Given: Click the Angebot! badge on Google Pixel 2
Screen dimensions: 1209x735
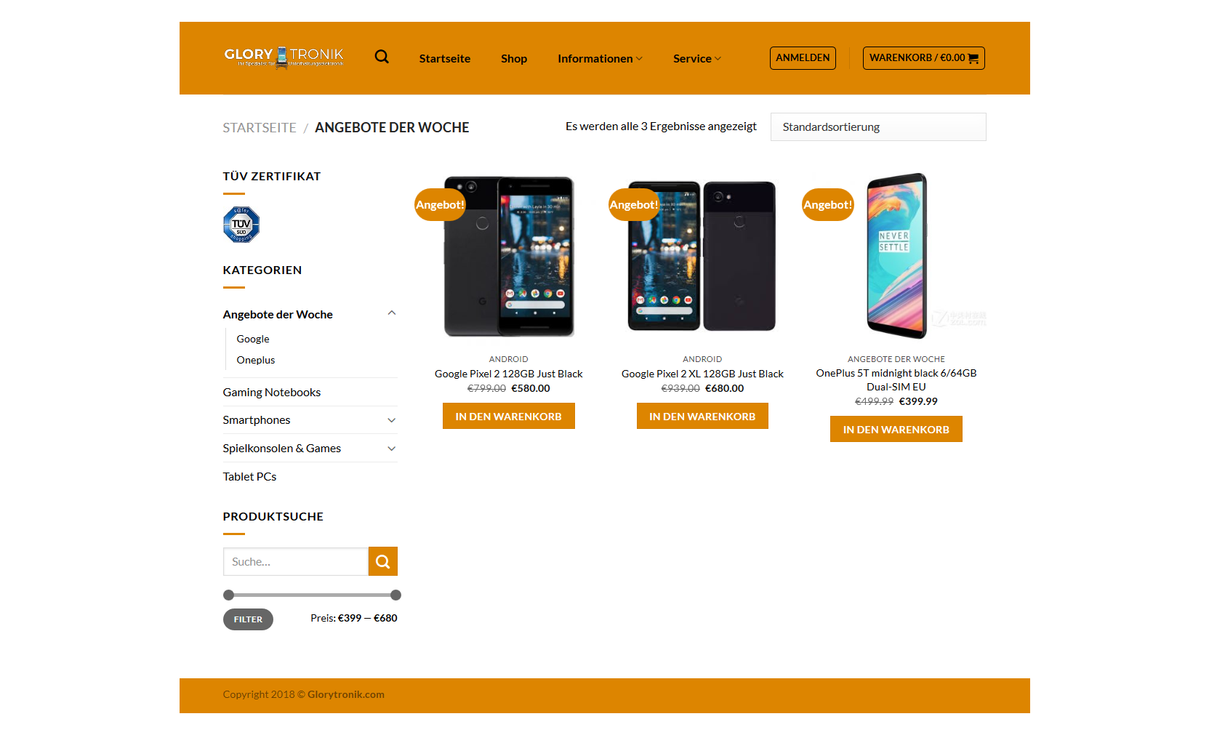Looking at the screenshot, I should pos(440,205).
